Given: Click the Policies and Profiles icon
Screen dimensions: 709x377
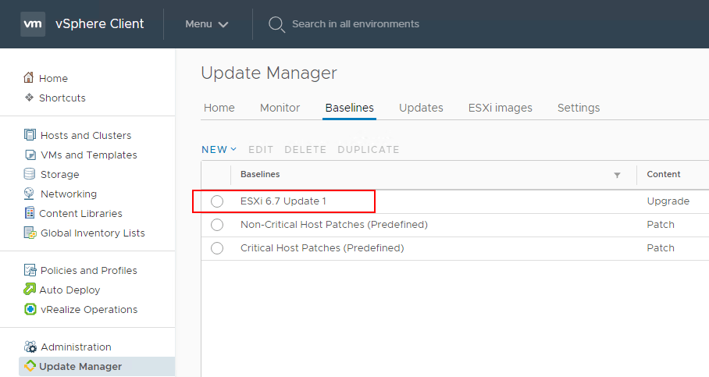Looking at the screenshot, I should click(30, 270).
